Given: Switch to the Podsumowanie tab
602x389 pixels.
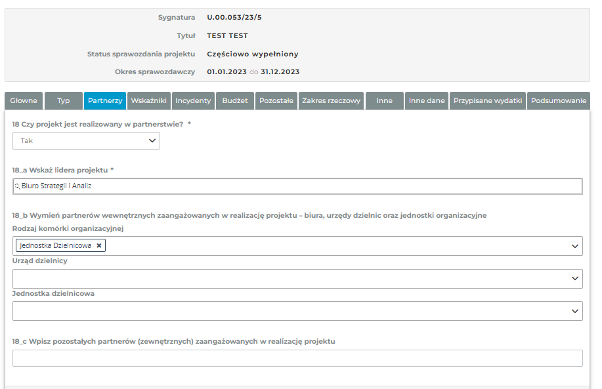Looking at the screenshot, I should click(559, 101).
